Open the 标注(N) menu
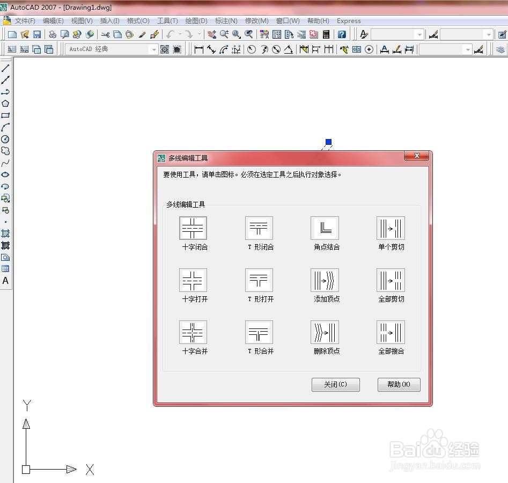508x483 pixels. (x=226, y=21)
